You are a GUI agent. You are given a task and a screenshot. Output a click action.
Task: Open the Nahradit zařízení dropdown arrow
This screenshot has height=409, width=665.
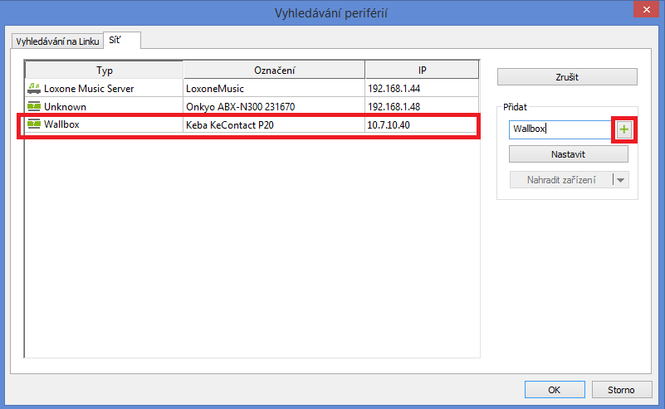point(620,179)
